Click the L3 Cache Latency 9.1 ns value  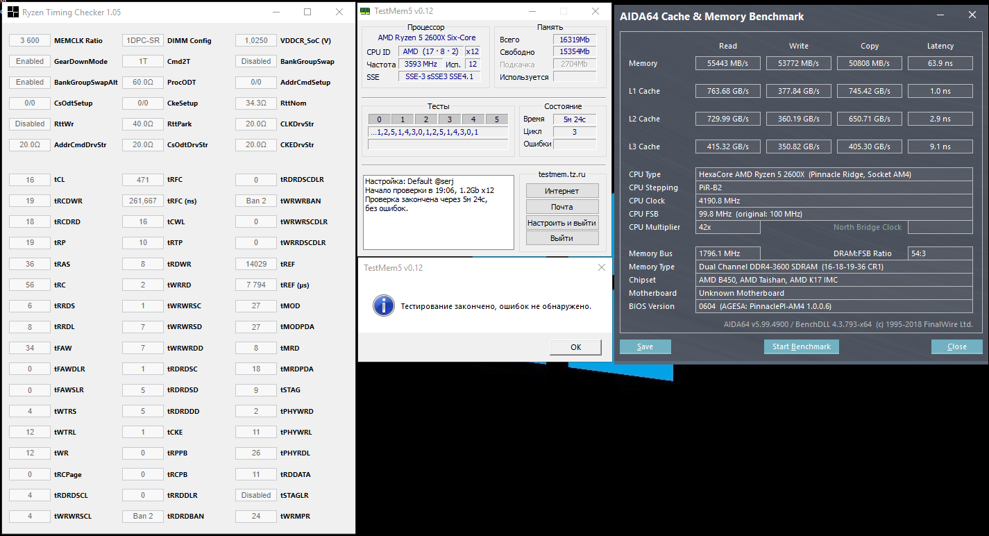(940, 146)
